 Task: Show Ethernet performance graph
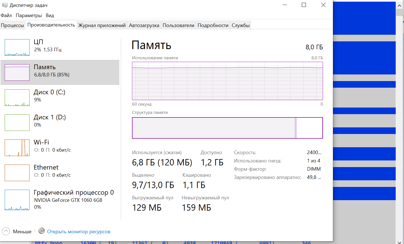(x=17, y=173)
